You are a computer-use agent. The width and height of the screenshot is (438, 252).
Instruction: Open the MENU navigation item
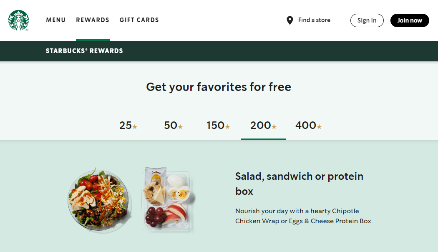click(x=55, y=20)
